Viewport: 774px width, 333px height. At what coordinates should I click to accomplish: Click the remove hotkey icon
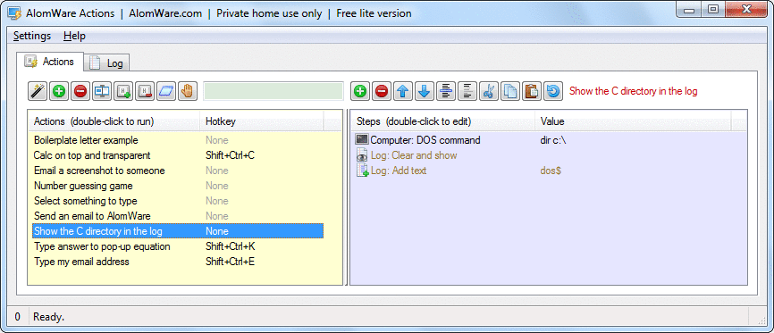pos(145,91)
